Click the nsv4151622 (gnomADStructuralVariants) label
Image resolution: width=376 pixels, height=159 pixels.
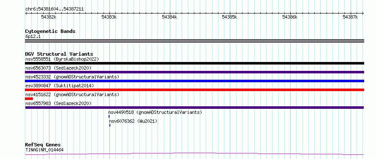click(72, 94)
